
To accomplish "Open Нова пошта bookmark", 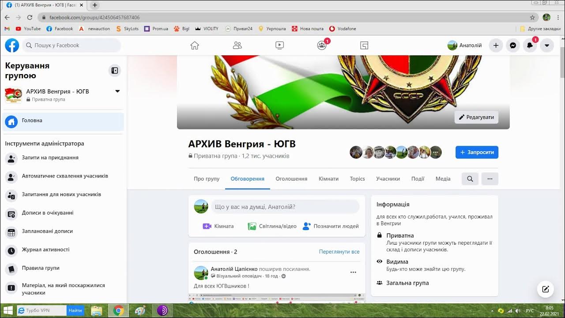I will click(308, 29).
